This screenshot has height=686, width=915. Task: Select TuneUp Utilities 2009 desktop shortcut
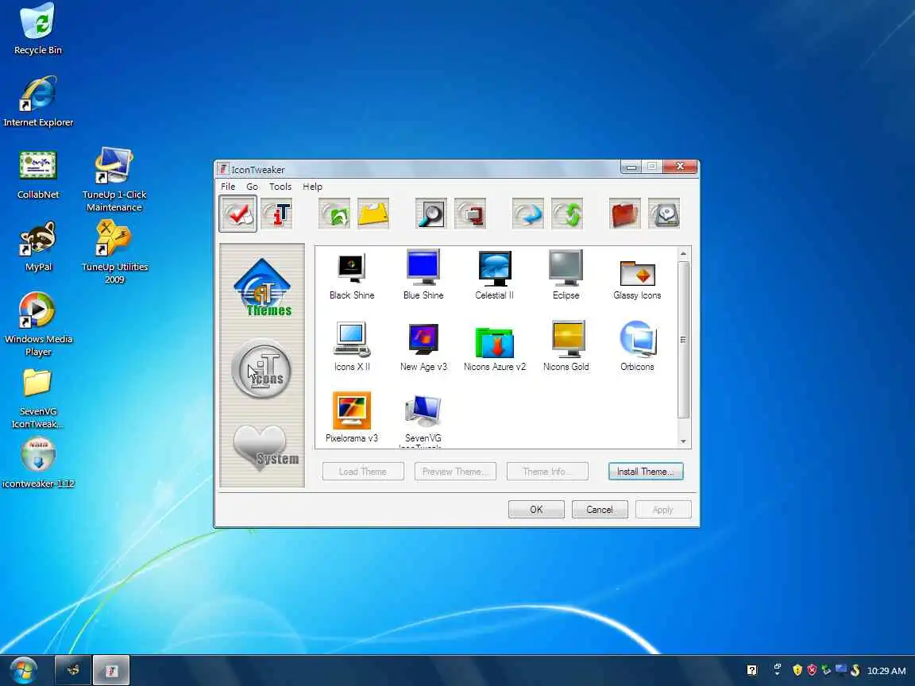(x=114, y=252)
